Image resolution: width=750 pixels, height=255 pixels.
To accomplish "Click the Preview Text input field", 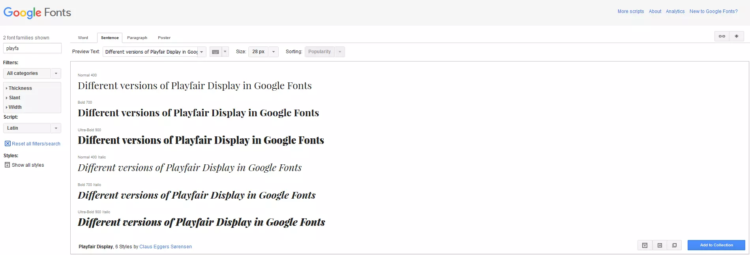I will click(151, 52).
